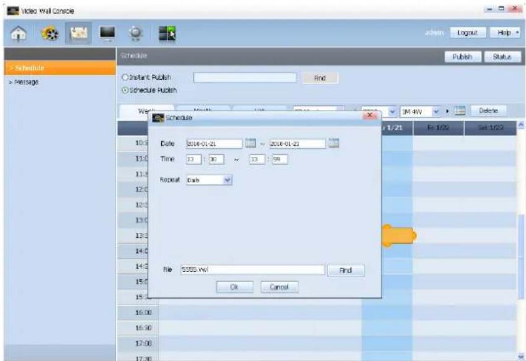Select the schedule map toolbar icon
This screenshot has height=361, width=526.
click(x=78, y=33)
